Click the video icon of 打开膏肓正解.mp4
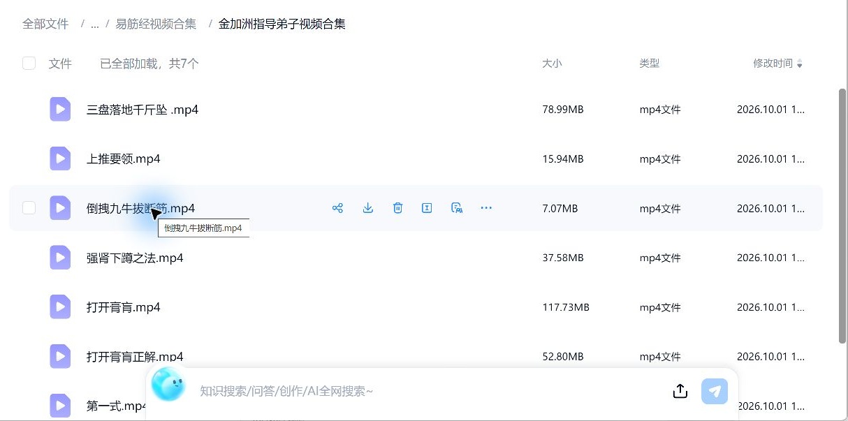 click(60, 357)
